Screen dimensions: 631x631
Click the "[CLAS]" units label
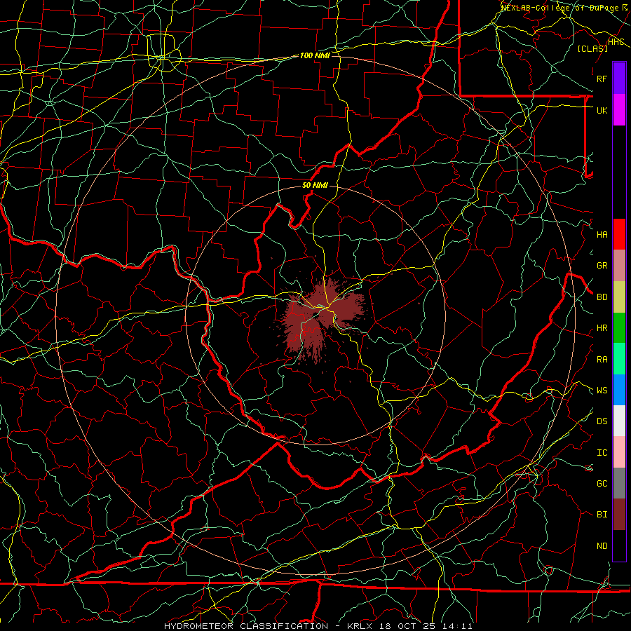592,48
